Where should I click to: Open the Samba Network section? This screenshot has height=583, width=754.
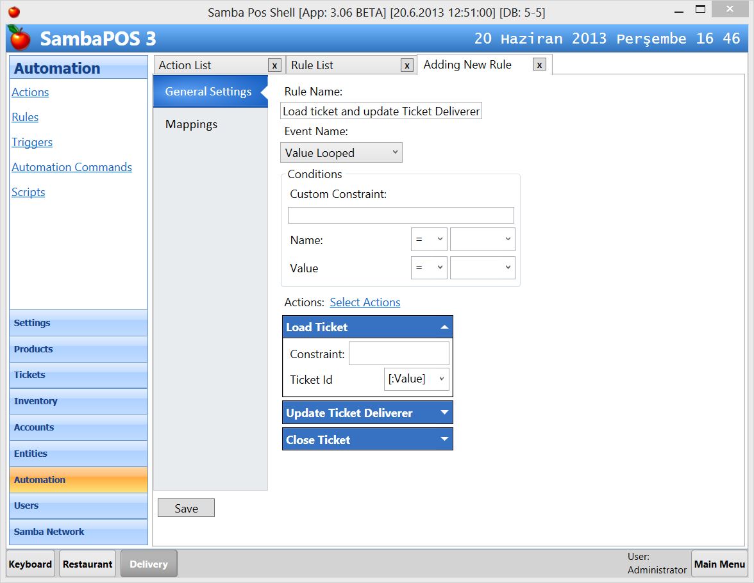(x=49, y=532)
